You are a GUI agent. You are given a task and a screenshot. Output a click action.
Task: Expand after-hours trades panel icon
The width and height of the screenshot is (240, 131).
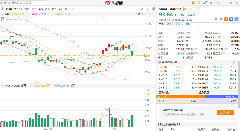click(234, 62)
